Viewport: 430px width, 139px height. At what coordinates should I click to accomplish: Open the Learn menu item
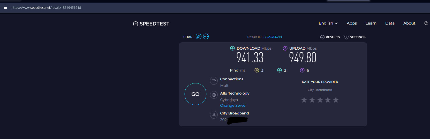tap(371, 23)
